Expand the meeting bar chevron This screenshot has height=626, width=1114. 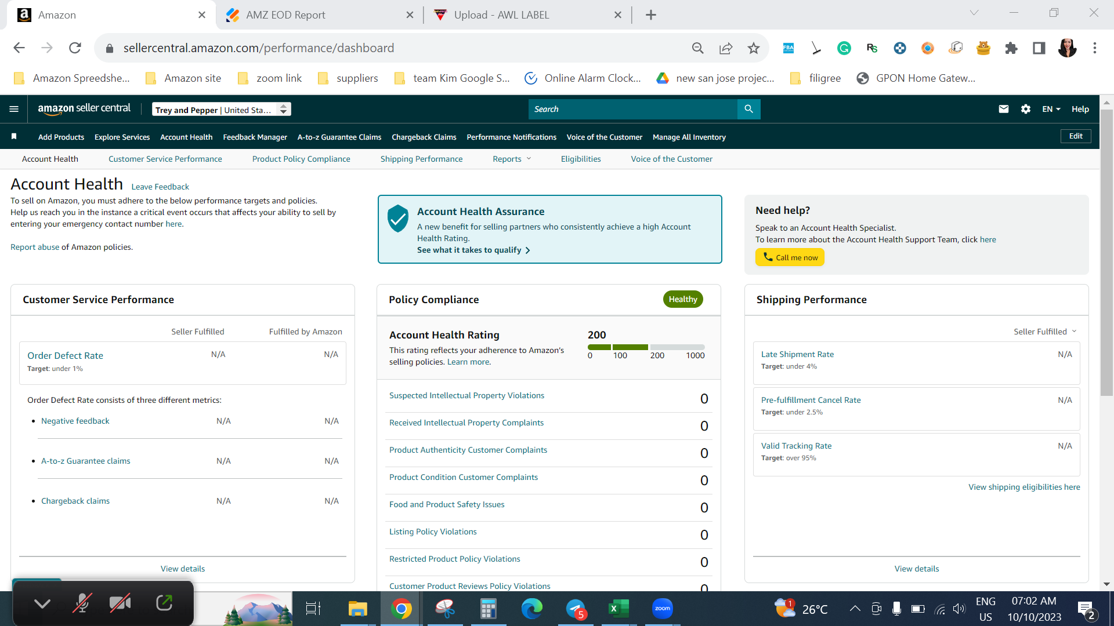click(x=42, y=604)
